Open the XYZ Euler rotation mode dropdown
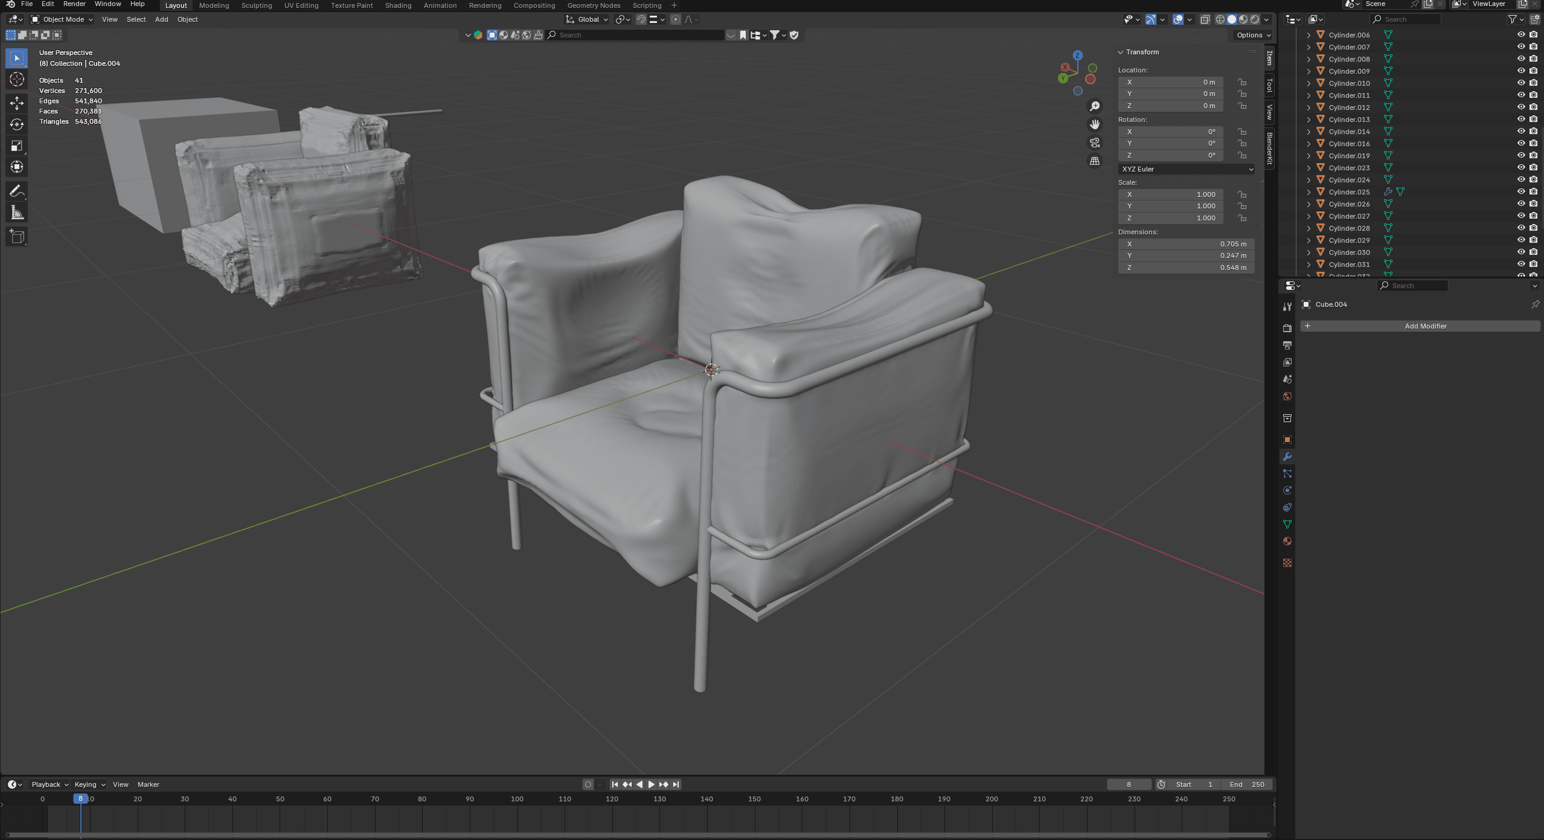This screenshot has width=1544, height=840. click(1186, 169)
